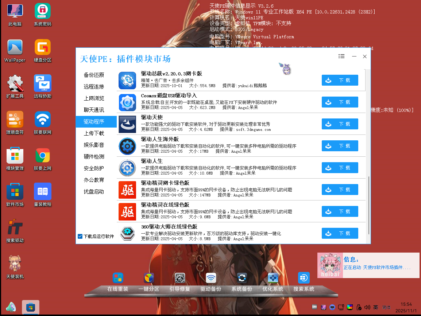
Task: Click 下载 button for 驱动天使
Action: (x=340, y=124)
